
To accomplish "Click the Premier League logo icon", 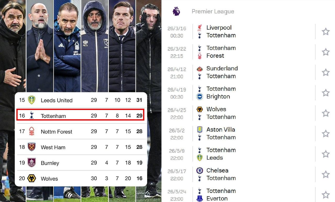I will click(176, 11).
